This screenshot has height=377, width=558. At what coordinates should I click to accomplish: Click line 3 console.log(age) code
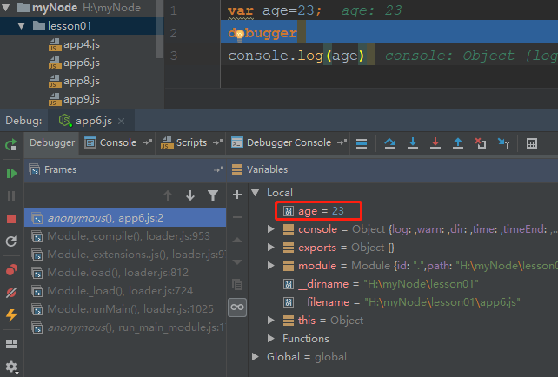pyautogui.click(x=296, y=56)
